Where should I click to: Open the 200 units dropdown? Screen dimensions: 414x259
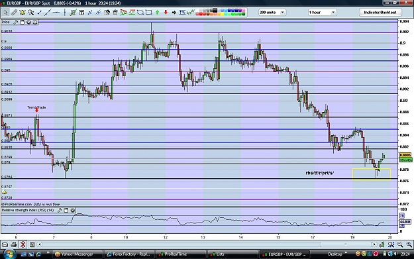coord(272,13)
